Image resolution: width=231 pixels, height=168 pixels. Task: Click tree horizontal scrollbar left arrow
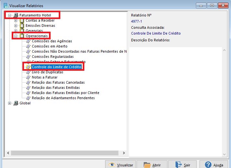pyautogui.click(x=8, y=153)
